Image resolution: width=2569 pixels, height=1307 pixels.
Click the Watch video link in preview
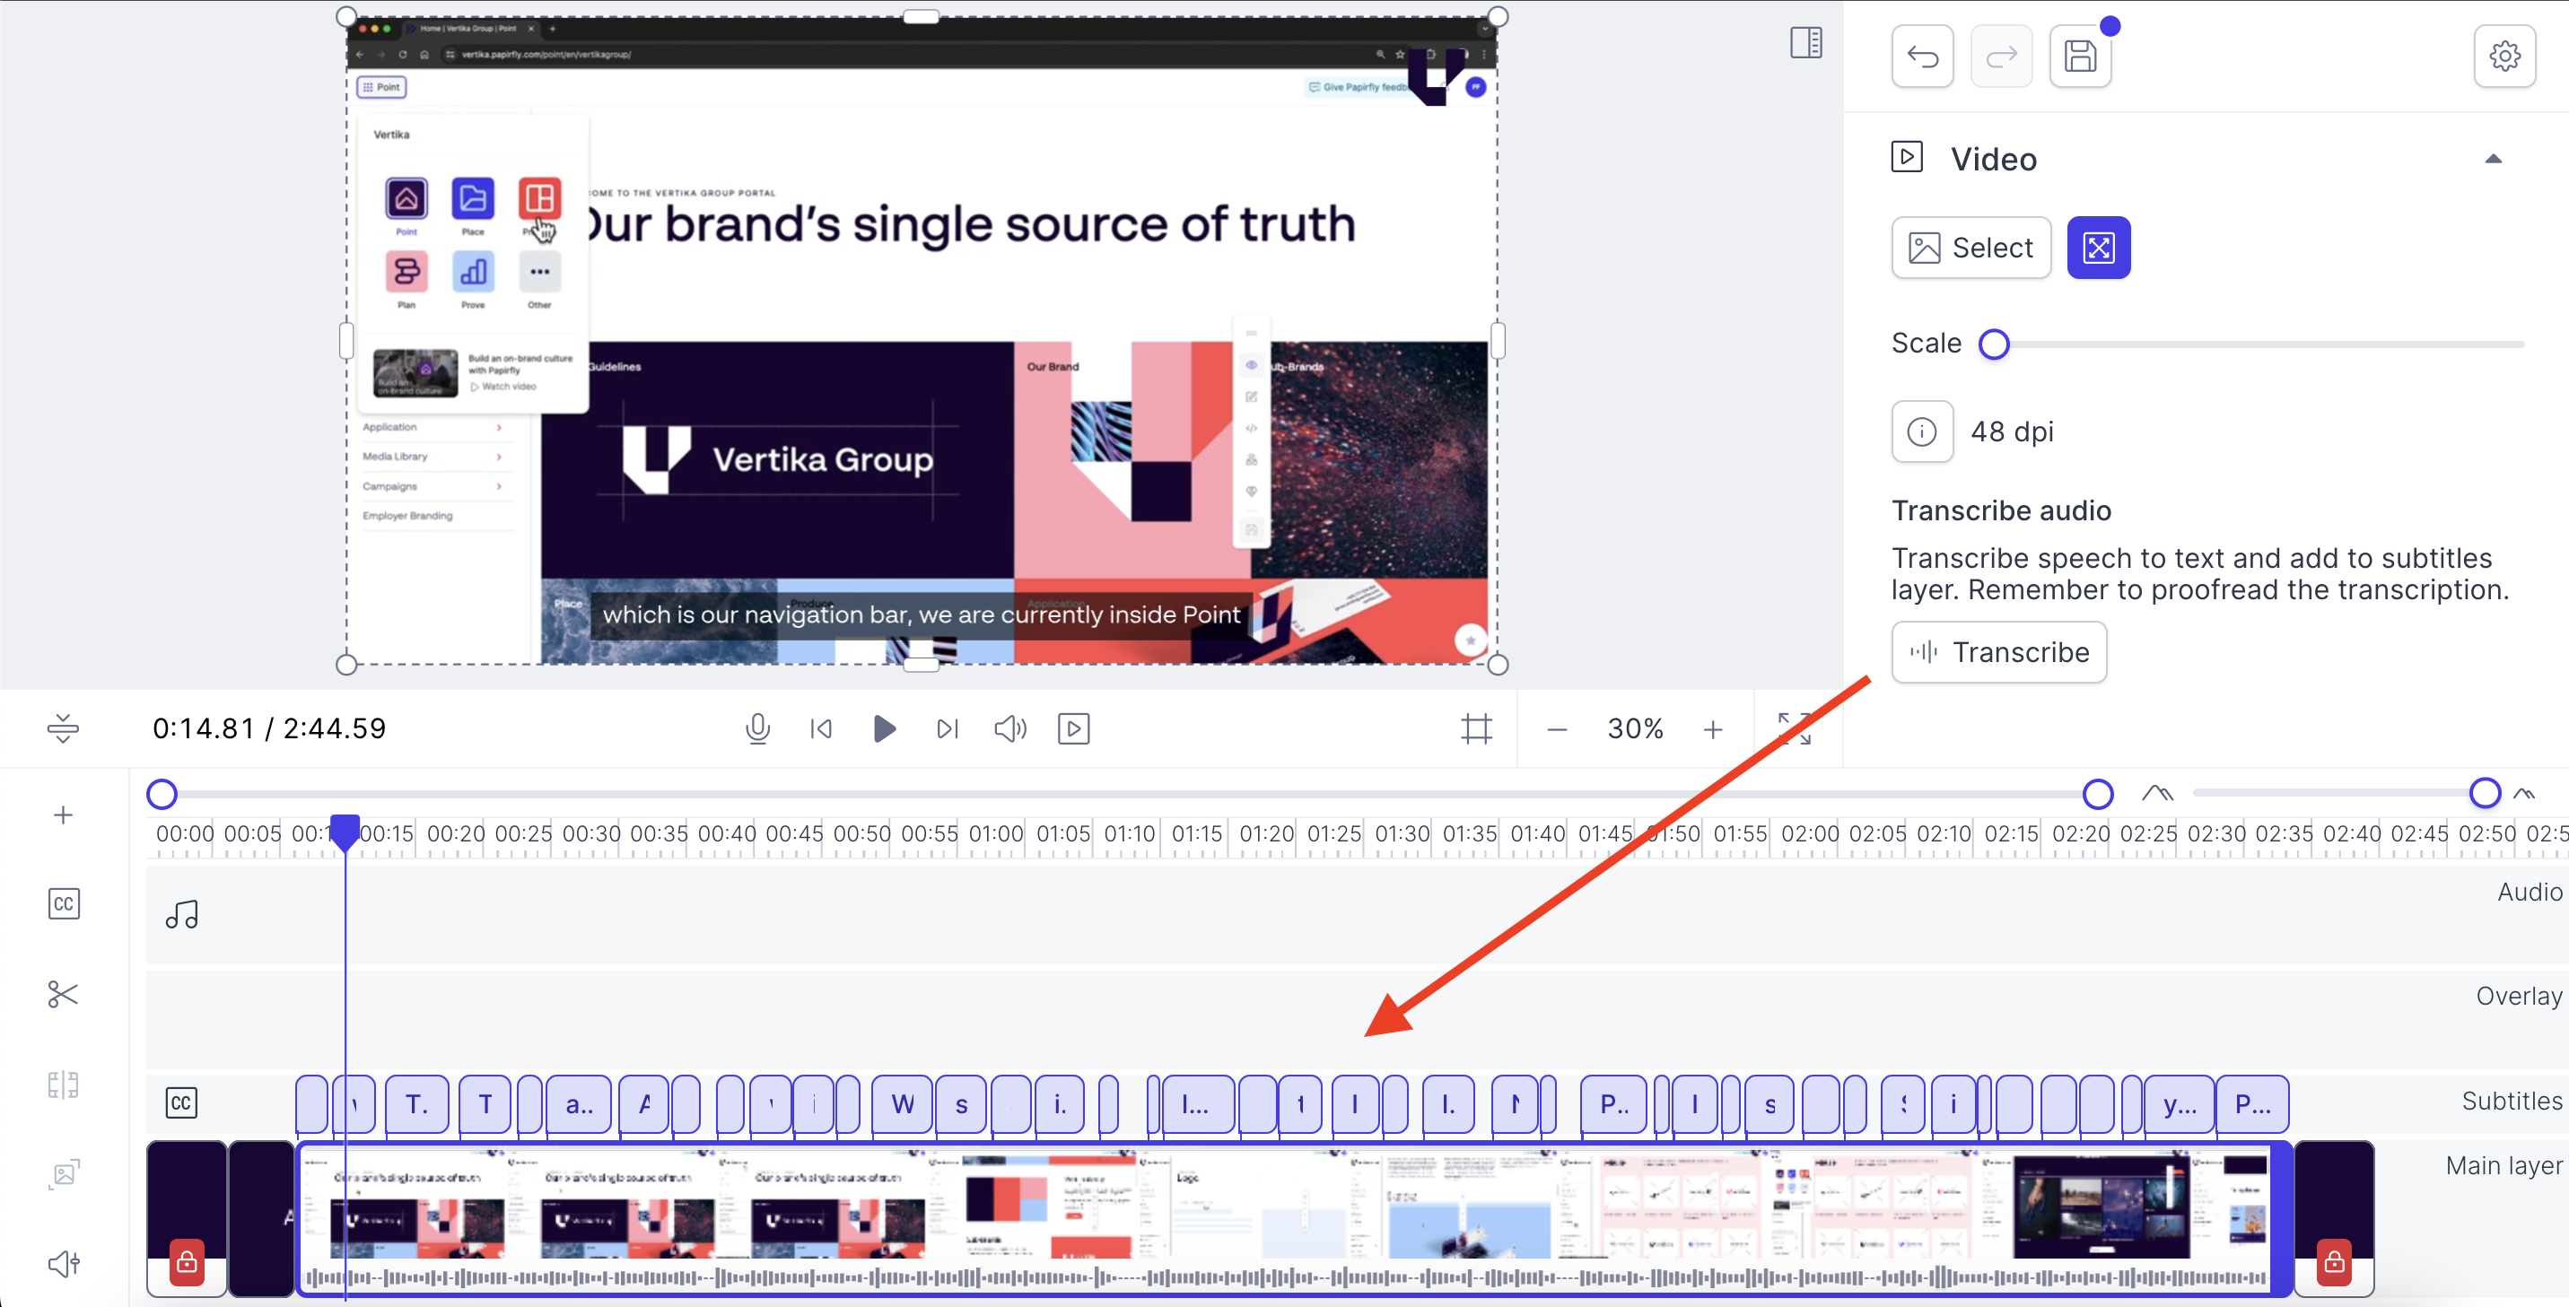(x=503, y=387)
